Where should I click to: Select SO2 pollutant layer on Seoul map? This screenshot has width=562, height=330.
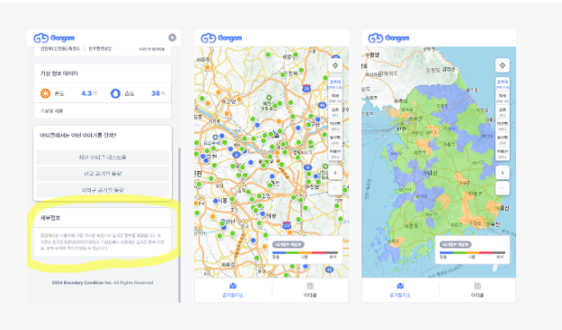coord(335,153)
